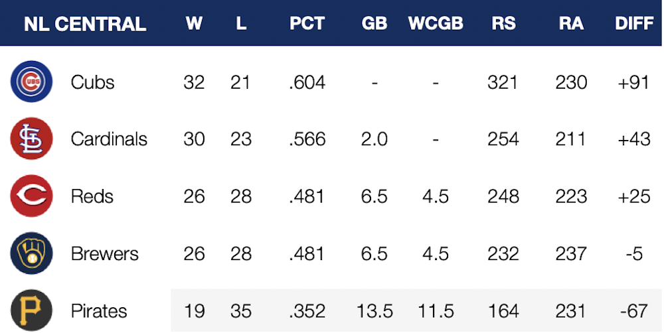Click the Cardinals team logo
This screenshot has width=664, height=333.
pyautogui.click(x=31, y=139)
